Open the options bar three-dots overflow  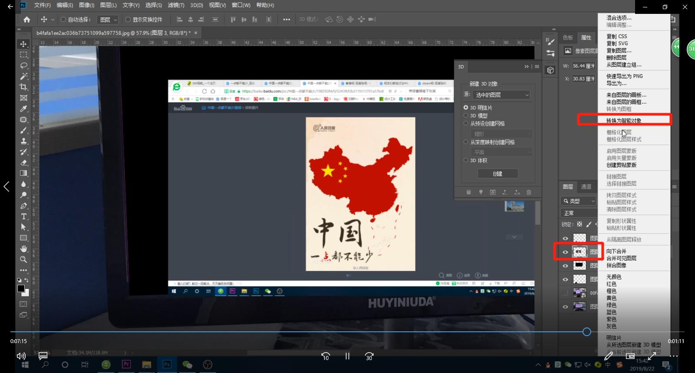click(x=287, y=20)
